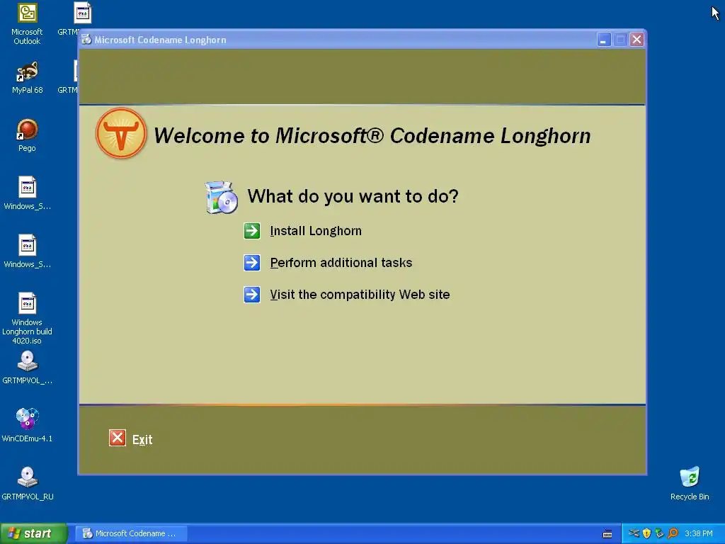Select the Pego desktop shortcut

pos(28,135)
